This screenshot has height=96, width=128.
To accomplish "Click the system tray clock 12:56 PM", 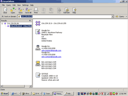I will (x=123, y=94).
